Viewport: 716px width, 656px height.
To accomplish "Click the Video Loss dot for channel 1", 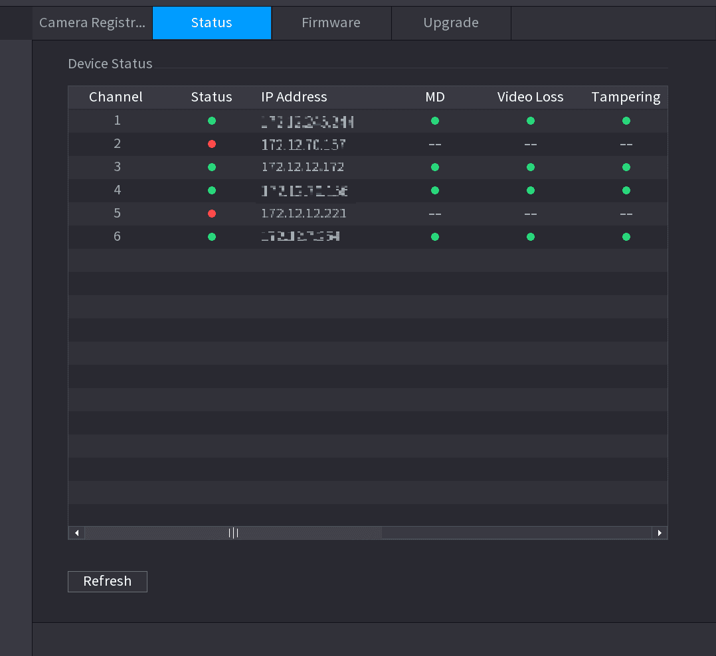I will click(531, 121).
